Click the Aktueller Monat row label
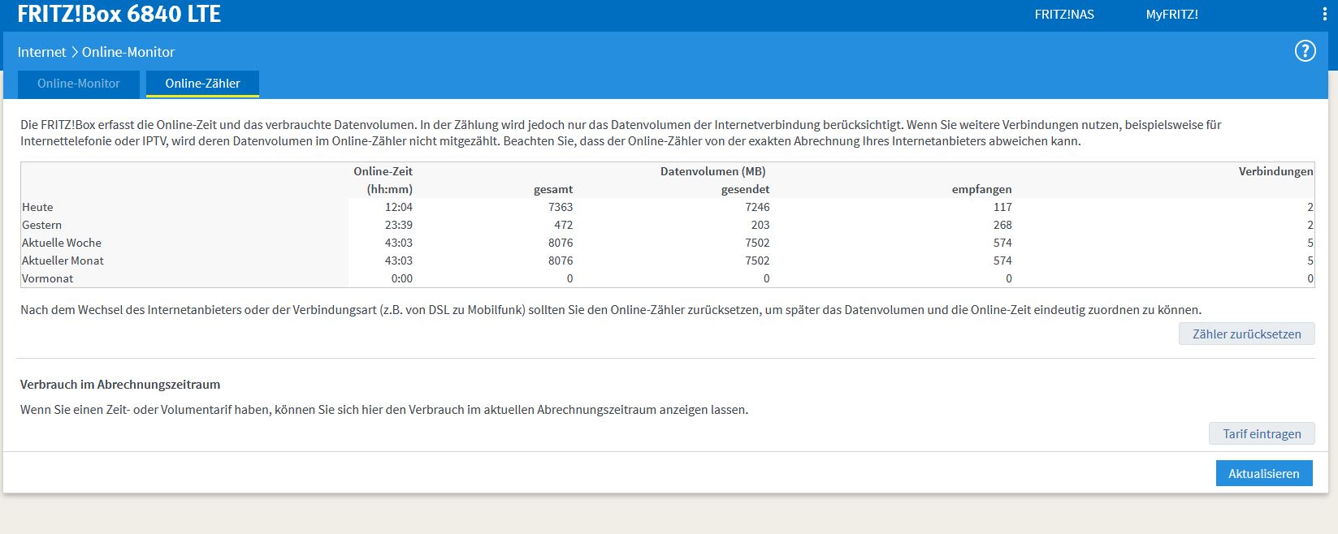1338x534 pixels. click(63, 261)
